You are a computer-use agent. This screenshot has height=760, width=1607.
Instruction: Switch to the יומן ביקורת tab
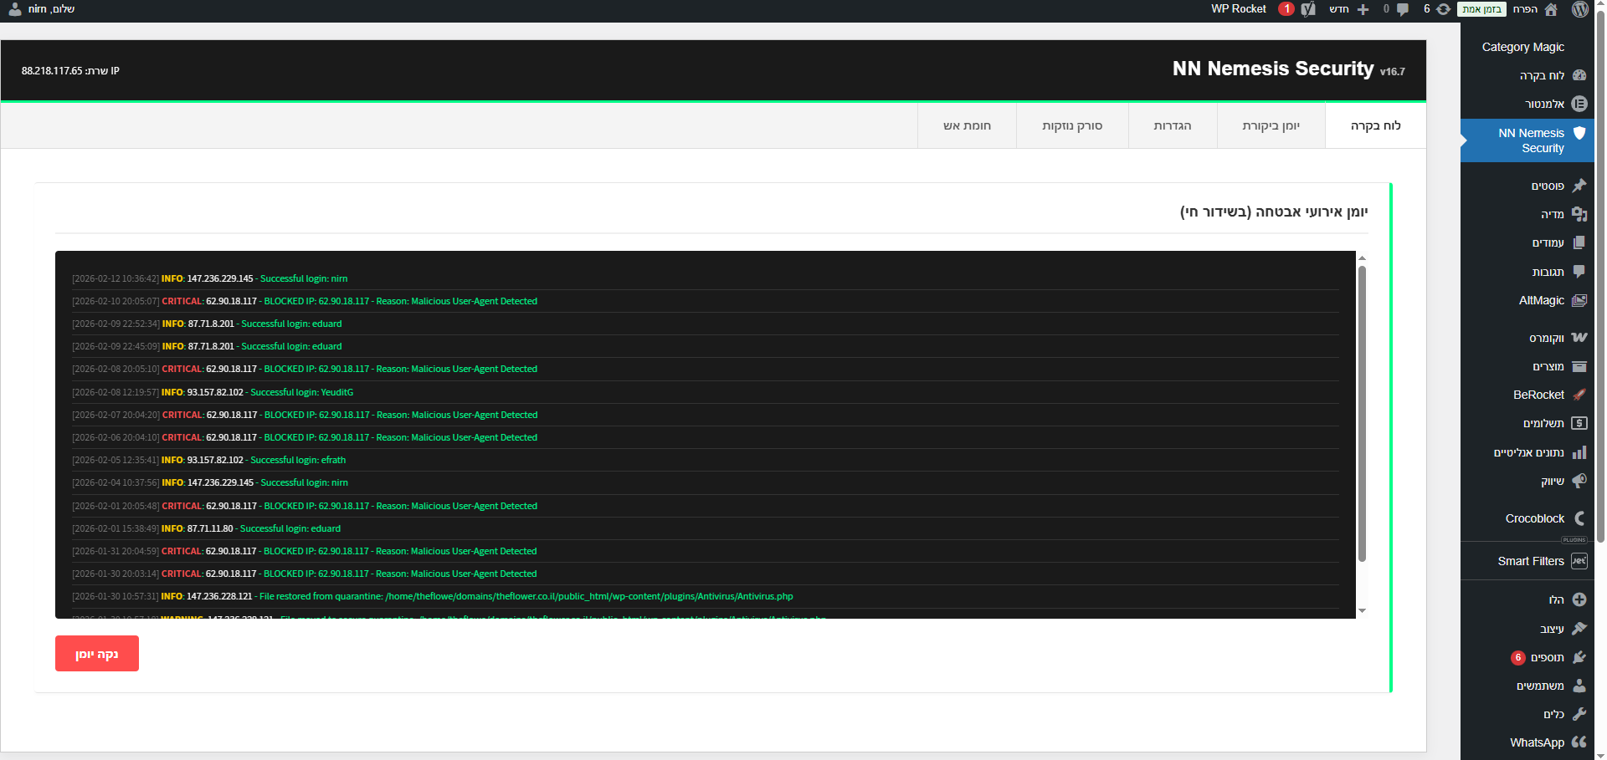click(x=1271, y=125)
